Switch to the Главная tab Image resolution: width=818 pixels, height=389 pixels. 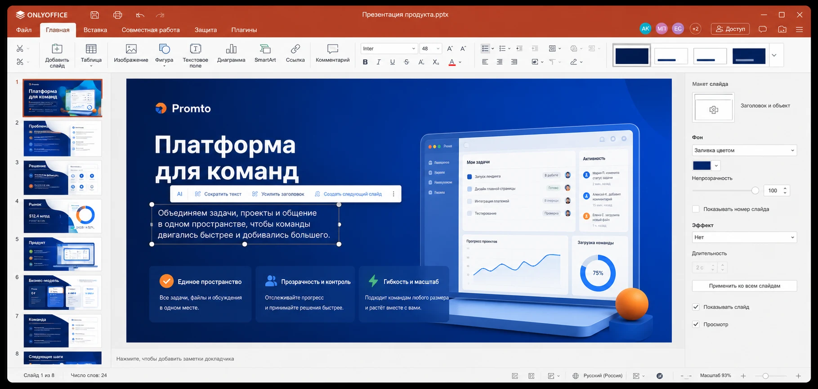pos(58,30)
